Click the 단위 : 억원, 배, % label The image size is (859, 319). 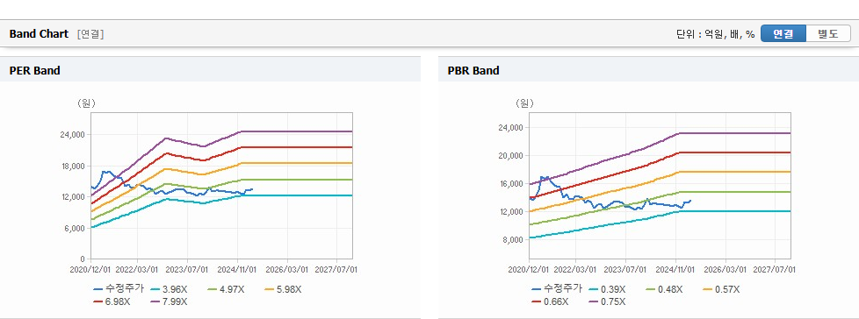[715, 34]
